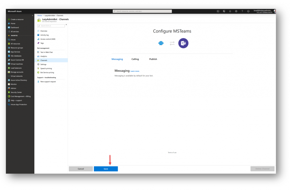Open Cloud Shell from the top bar

point(218,11)
